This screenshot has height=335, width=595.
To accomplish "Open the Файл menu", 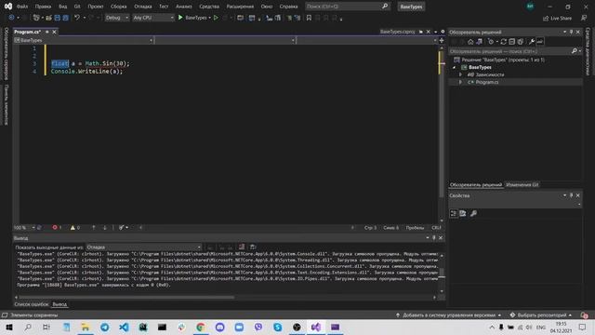I will point(22,7).
